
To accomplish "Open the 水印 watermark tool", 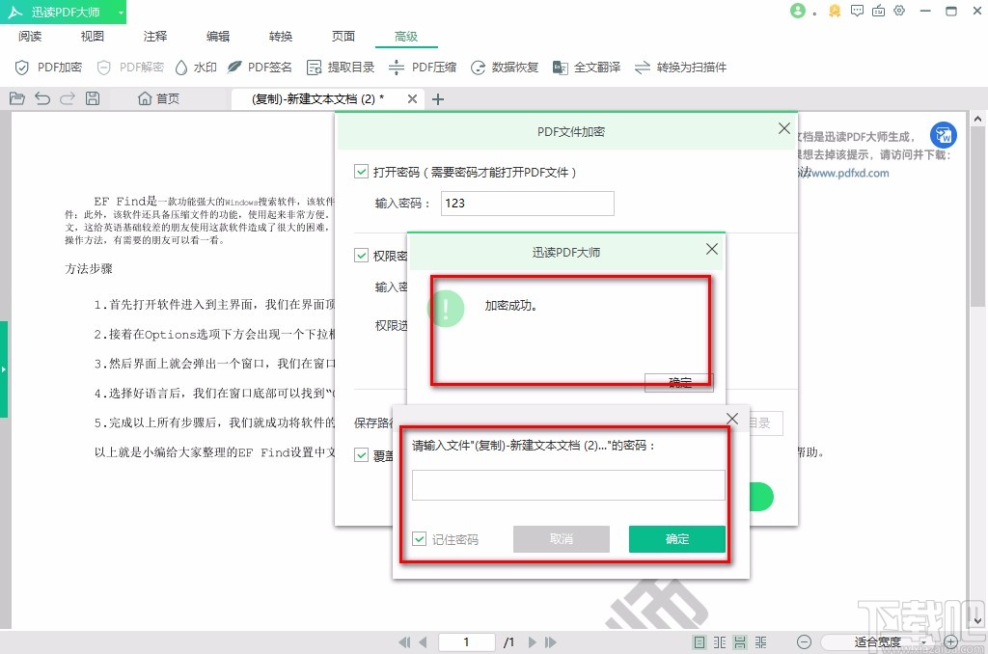I will click(196, 68).
